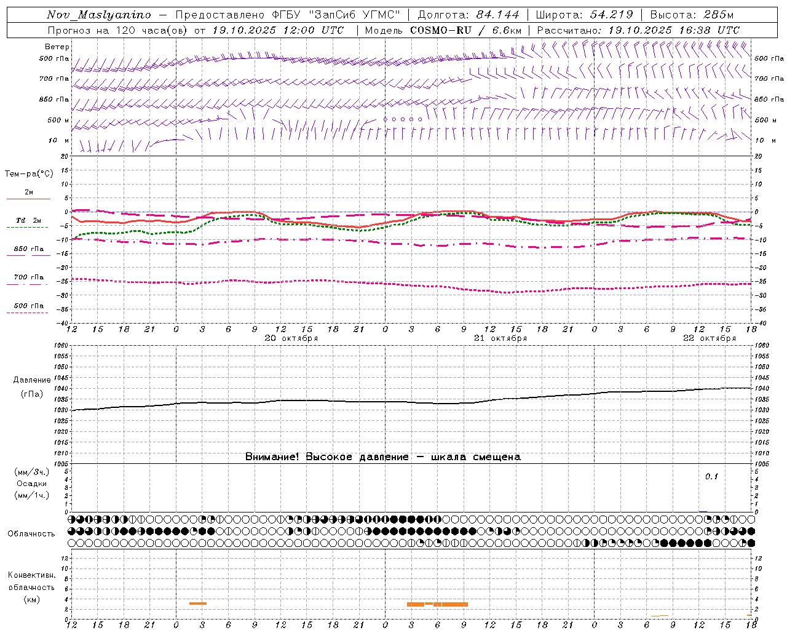Viewport: 787px width, 630px height.
Task: Click the 'Внимание! Высокое давление' warning text
Action: click(x=326, y=457)
